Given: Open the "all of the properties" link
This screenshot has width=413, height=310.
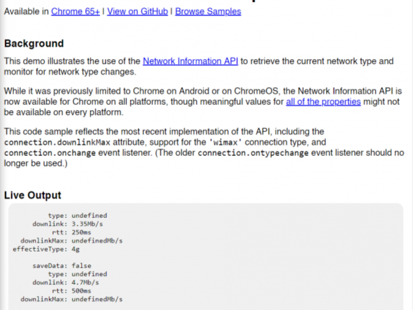Looking at the screenshot, I should [x=323, y=102].
